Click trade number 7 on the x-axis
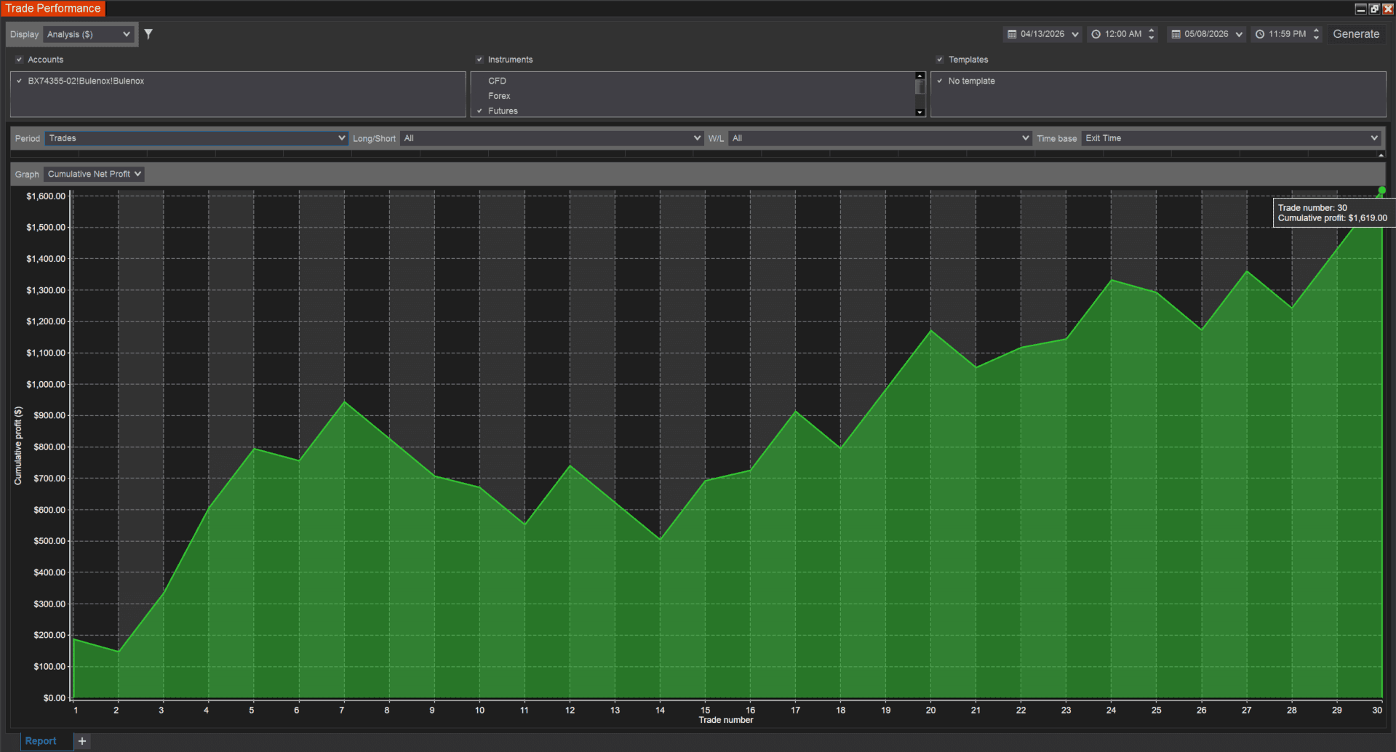This screenshot has height=752, width=1396. (x=341, y=710)
